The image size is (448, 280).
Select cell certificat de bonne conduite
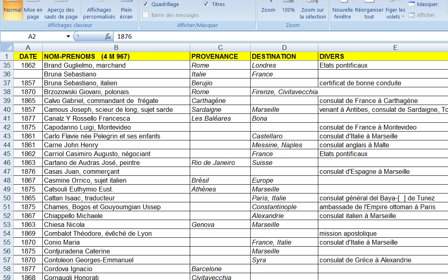(383, 83)
